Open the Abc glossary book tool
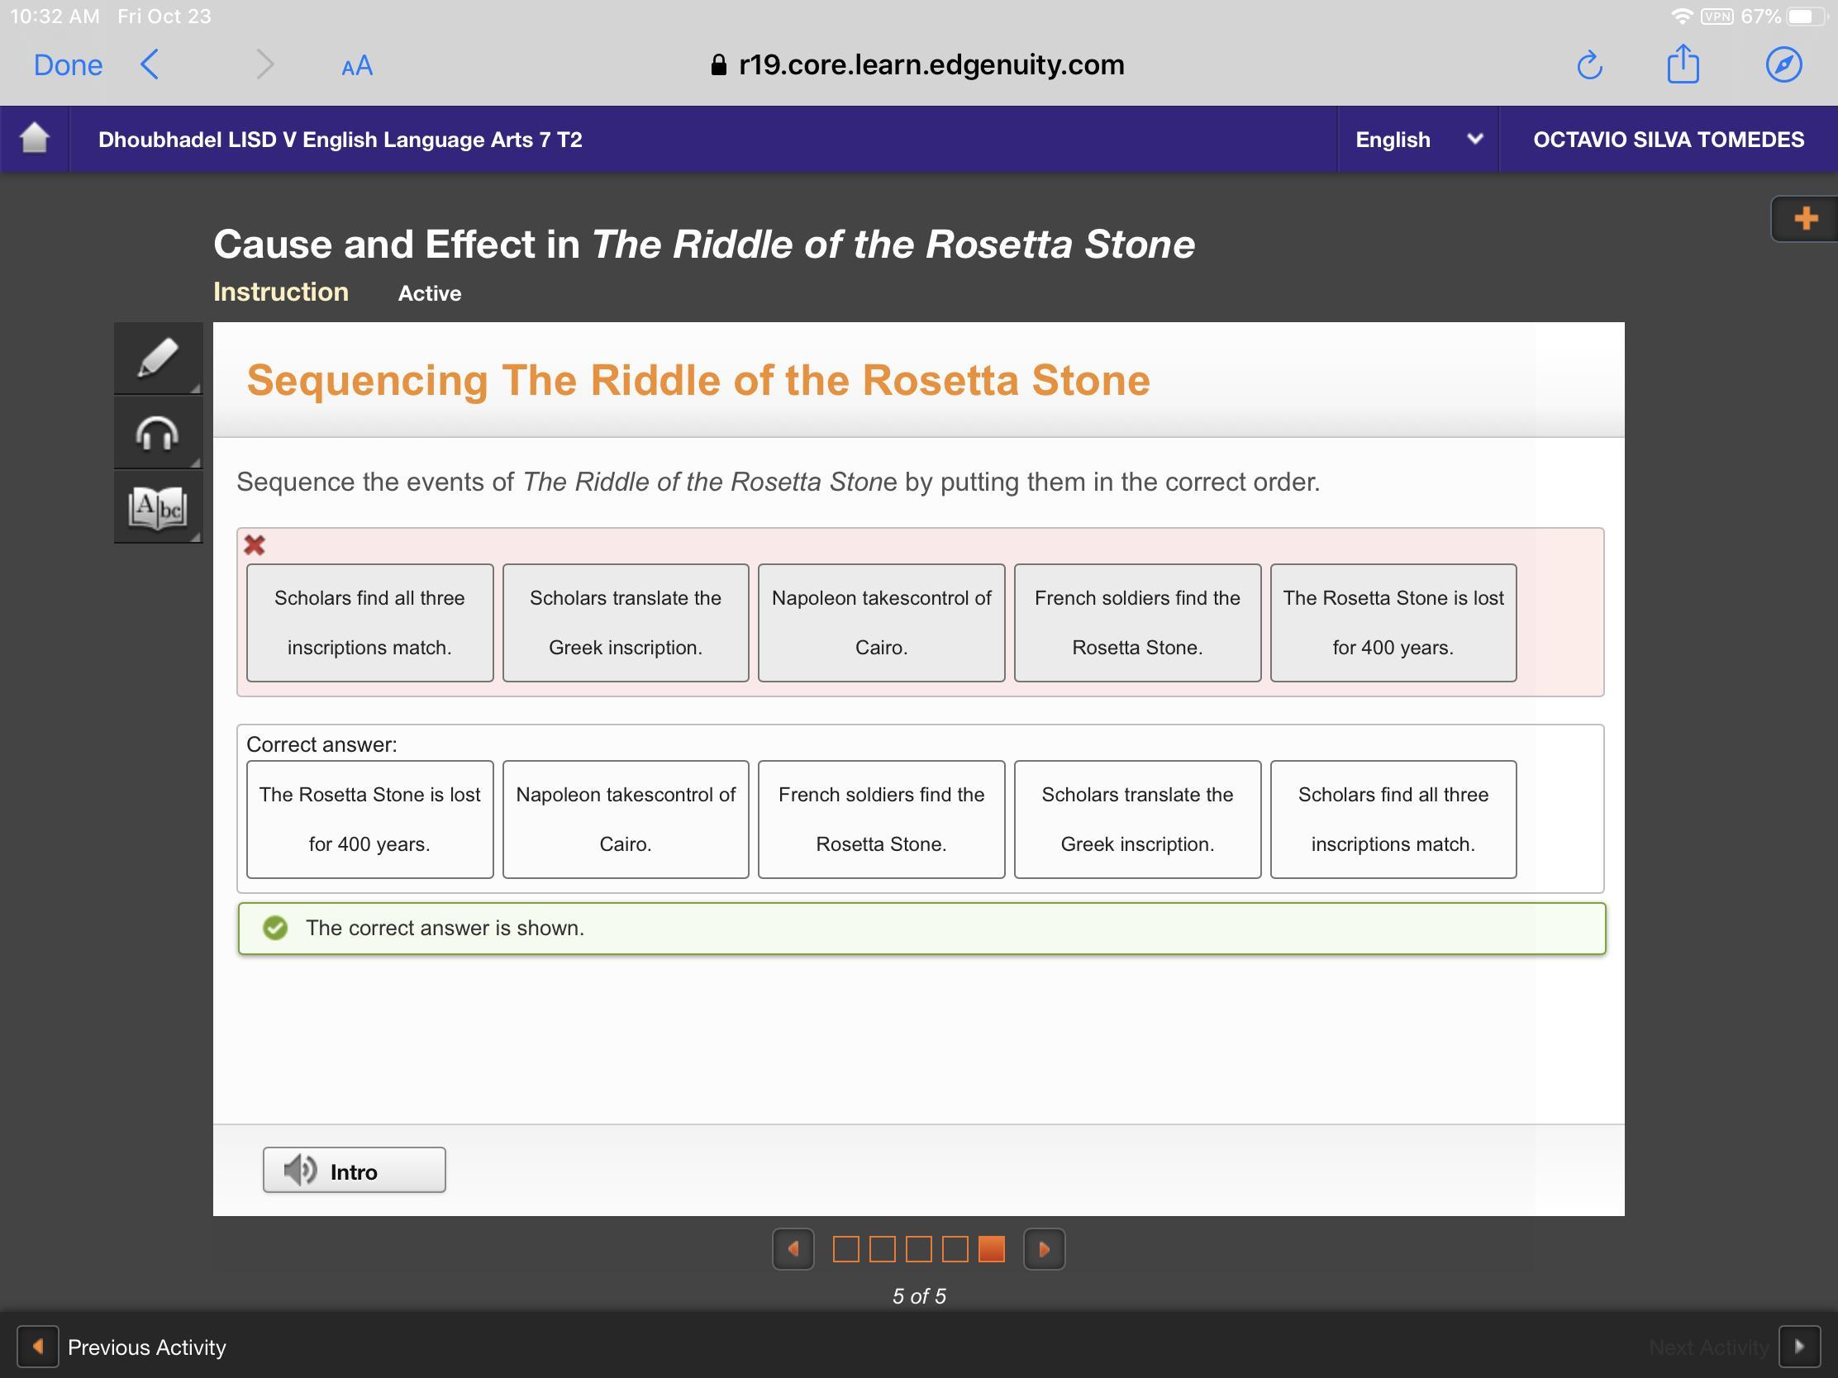 pos(157,506)
